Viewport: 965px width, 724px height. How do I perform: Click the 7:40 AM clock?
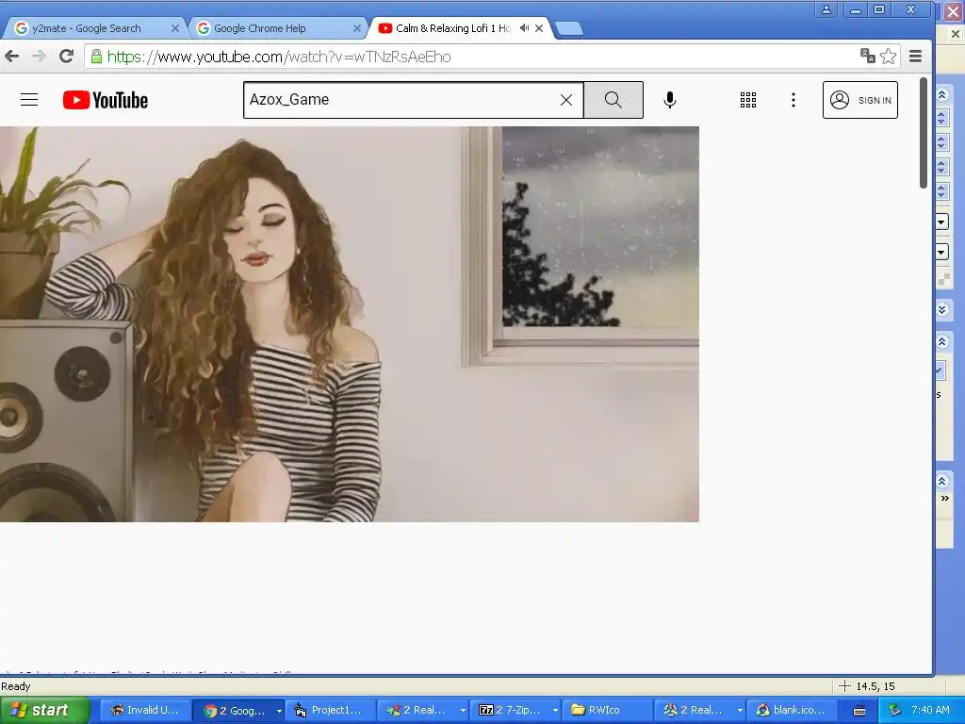[930, 710]
